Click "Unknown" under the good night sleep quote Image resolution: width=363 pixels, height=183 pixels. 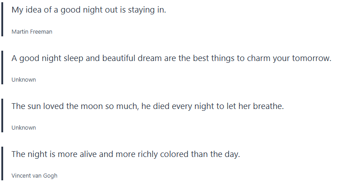(23, 80)
